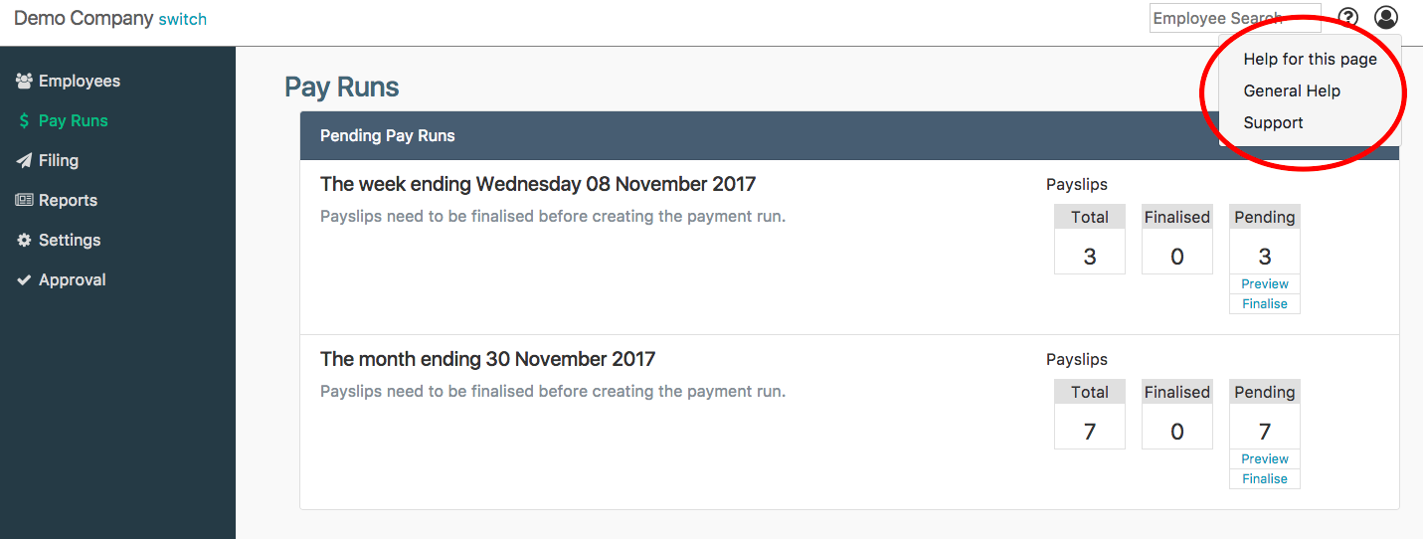This screenshot has height=539, width=1423.
Task: Click the switch company link
Action: coord(183,20)
